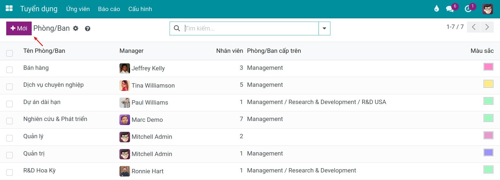Click the pager counter 1-7 / 7
The width and height of the screenshot is (500, 180).
(x=455, y=27)
